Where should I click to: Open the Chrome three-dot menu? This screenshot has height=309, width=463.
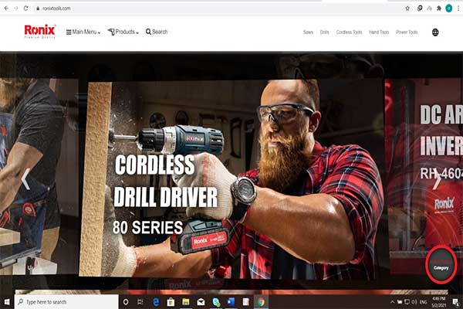458,8
